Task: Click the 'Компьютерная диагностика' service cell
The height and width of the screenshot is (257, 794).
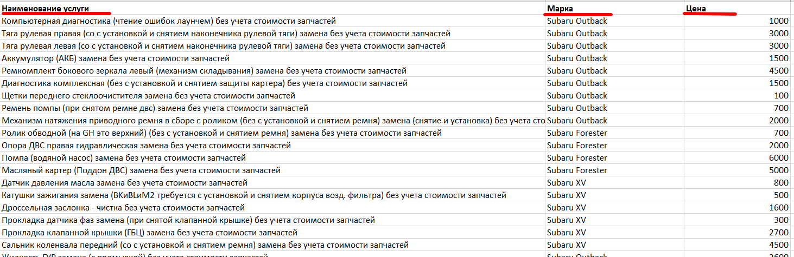Action: coord(169,21)
